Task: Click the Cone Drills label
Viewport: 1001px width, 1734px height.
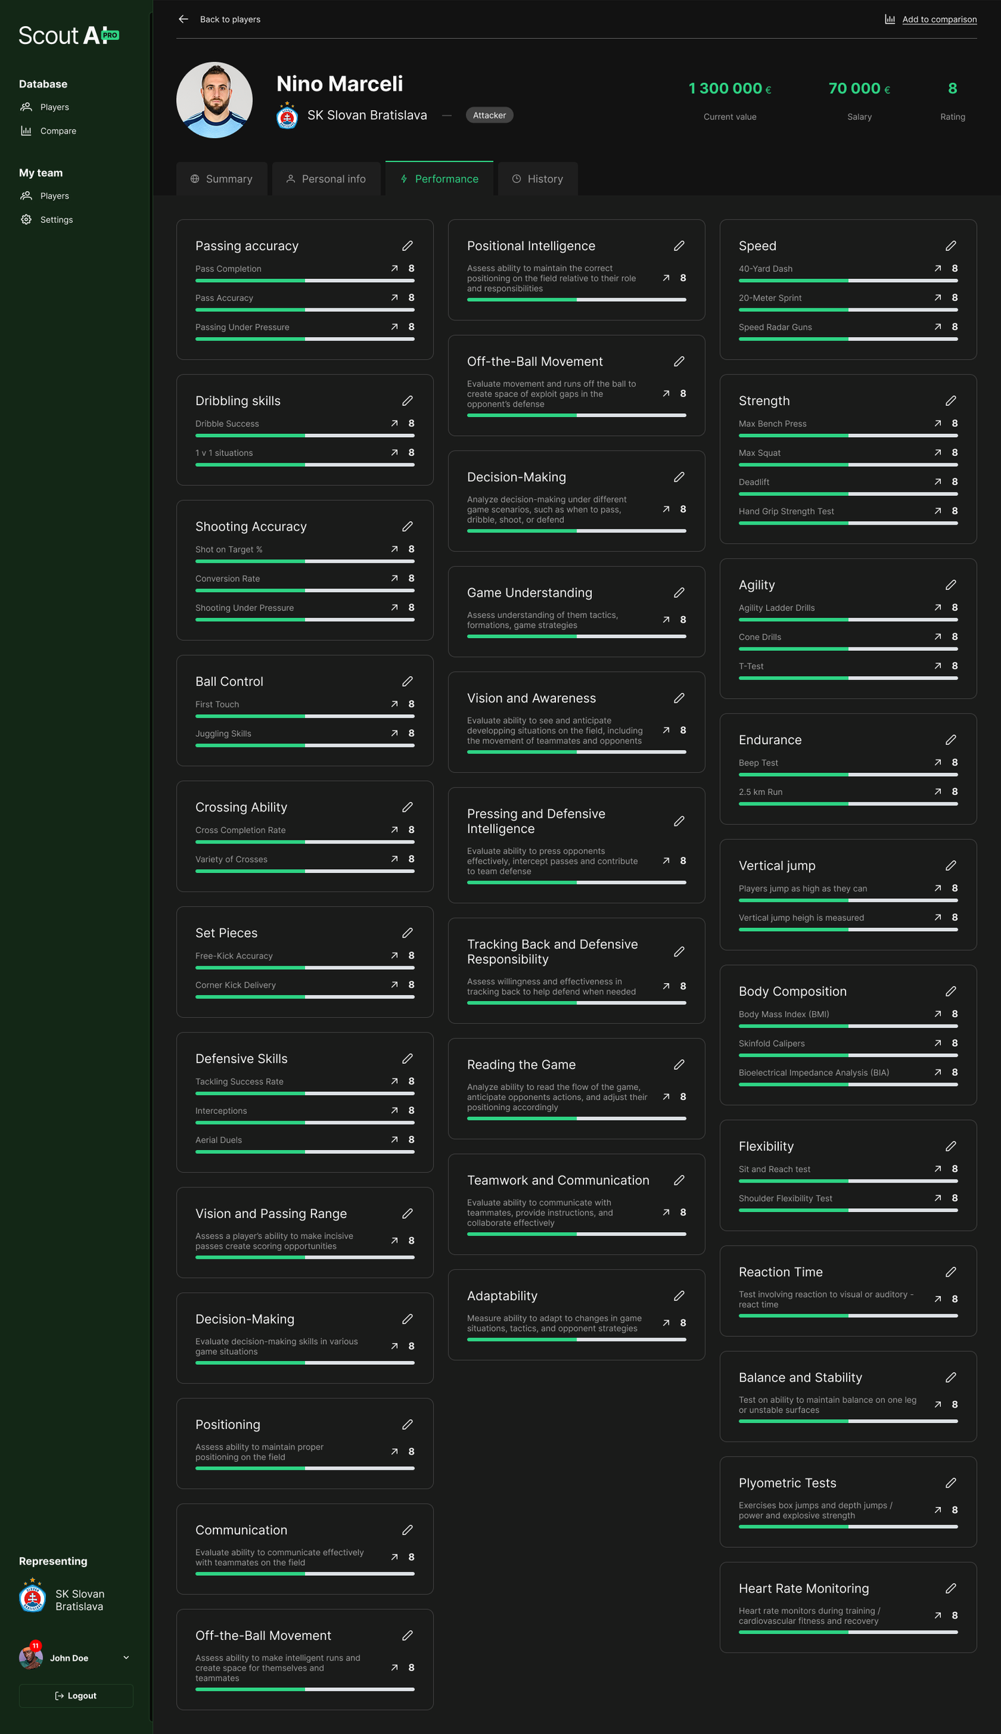Action: click(x=759, y=637)
